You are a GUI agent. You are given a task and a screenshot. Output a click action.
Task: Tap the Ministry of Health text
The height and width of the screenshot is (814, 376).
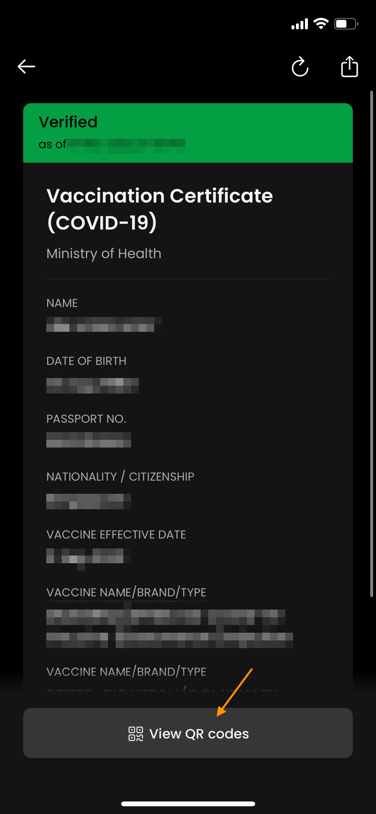point(104,254)
